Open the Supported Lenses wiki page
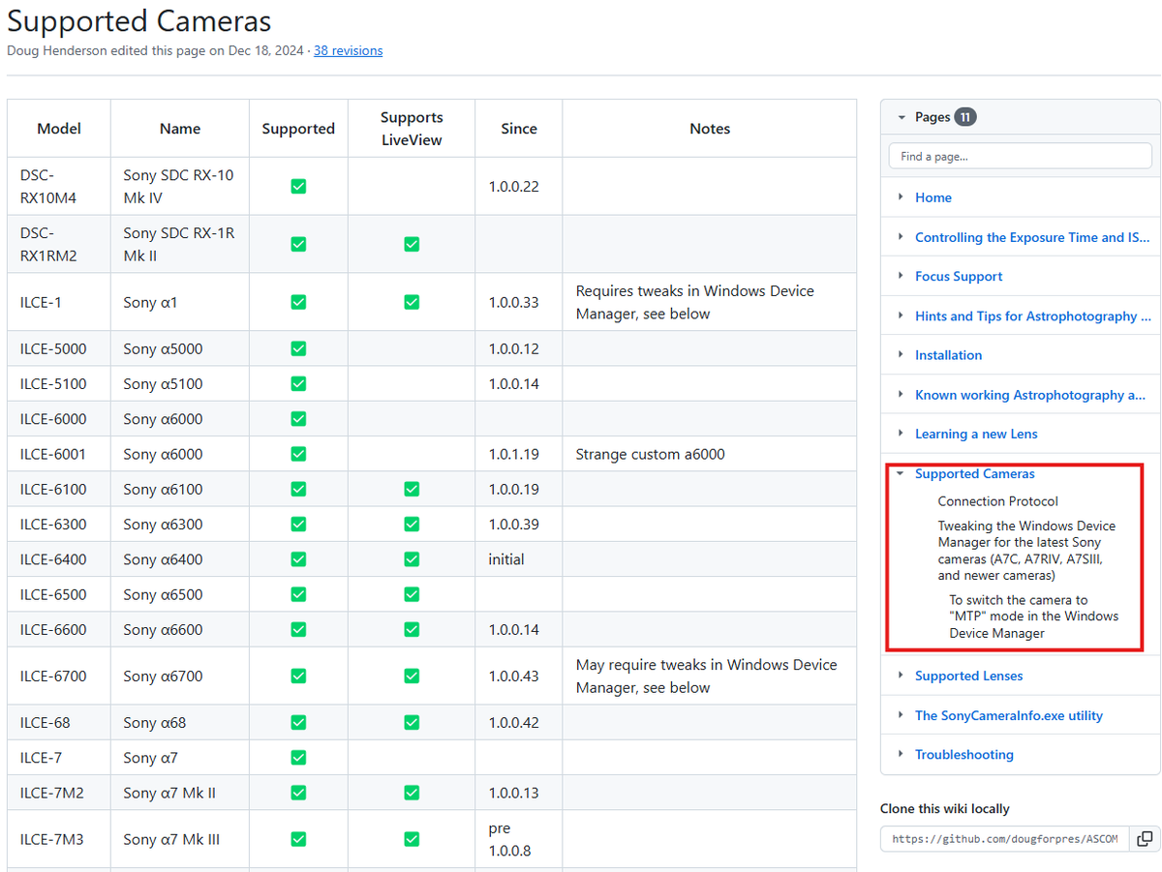Image resolution: width=1162 pixels, height=872 pixels. click(968, 676)
